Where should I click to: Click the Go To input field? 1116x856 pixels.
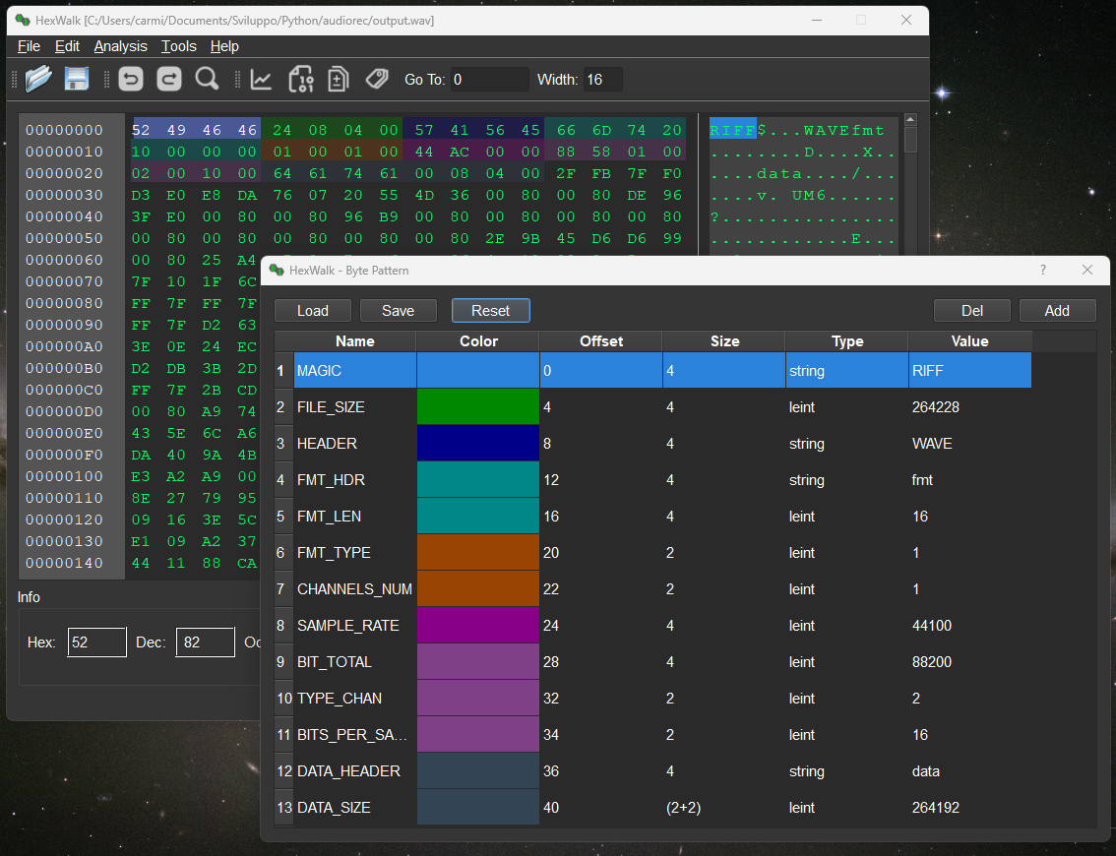click(x=490, y=80)
